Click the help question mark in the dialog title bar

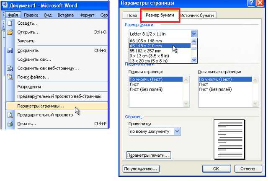pyautogui.click(x=251, y=3)
